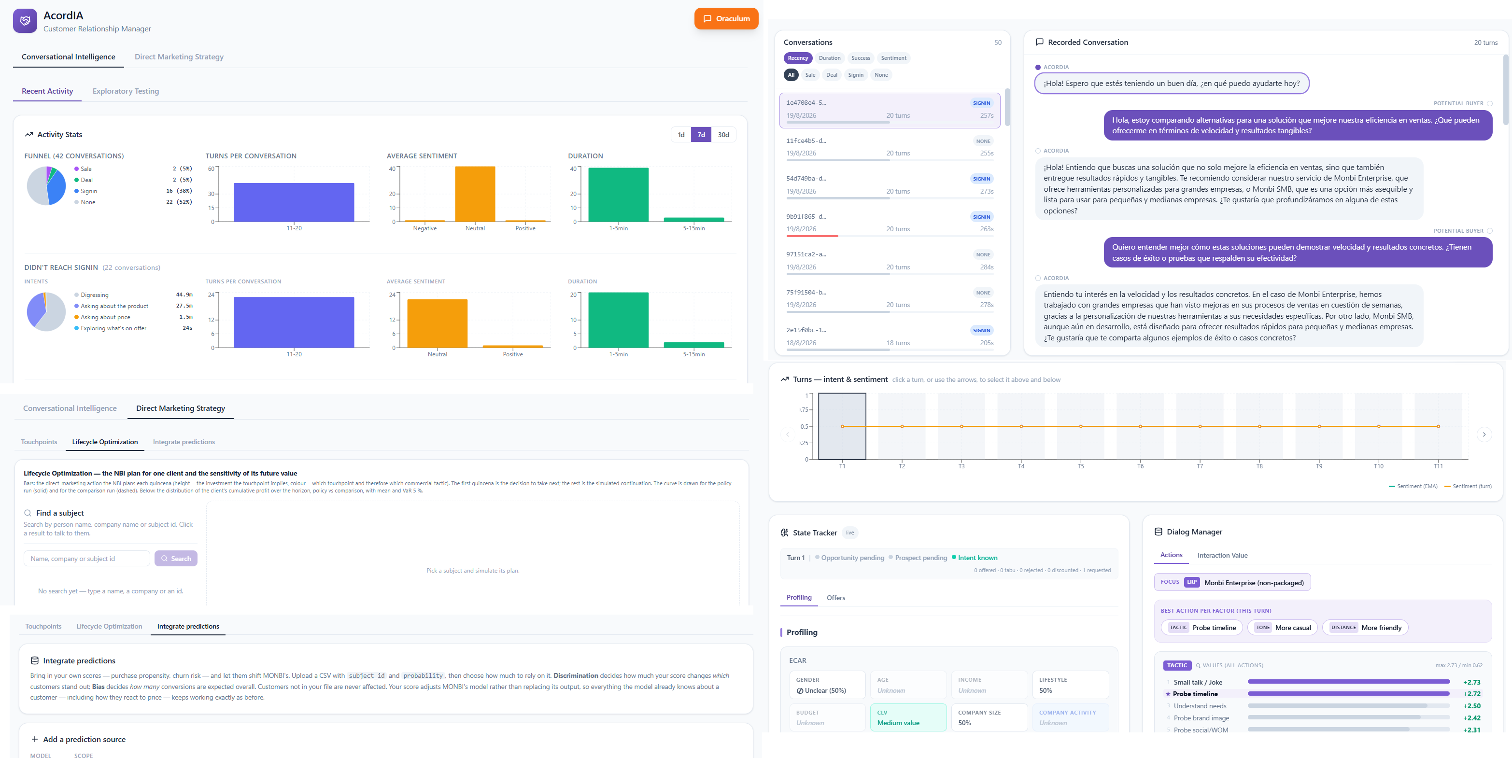This screenshot has width=1512, height=758.
Task: Click the AcordIA handshake logo icon
Action: [25, 21]
